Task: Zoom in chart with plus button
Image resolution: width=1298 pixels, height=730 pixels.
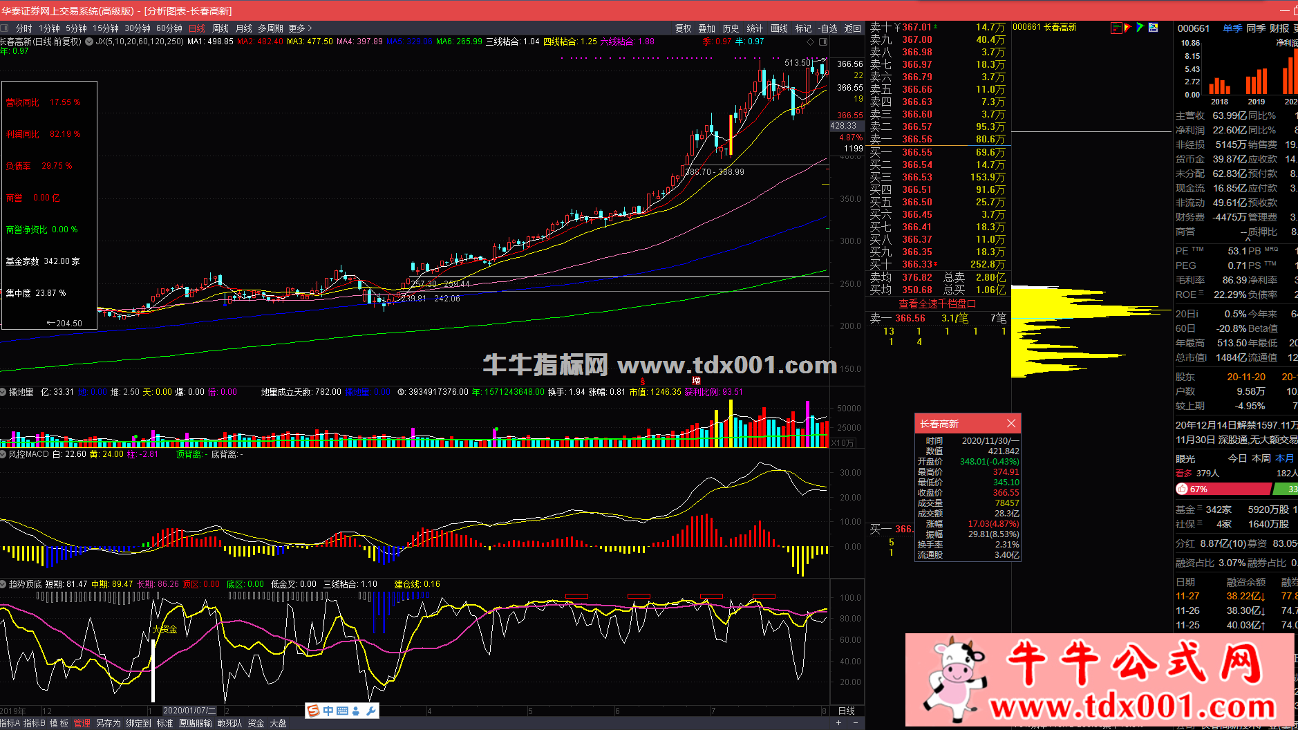Action: [x=839, y=723]
